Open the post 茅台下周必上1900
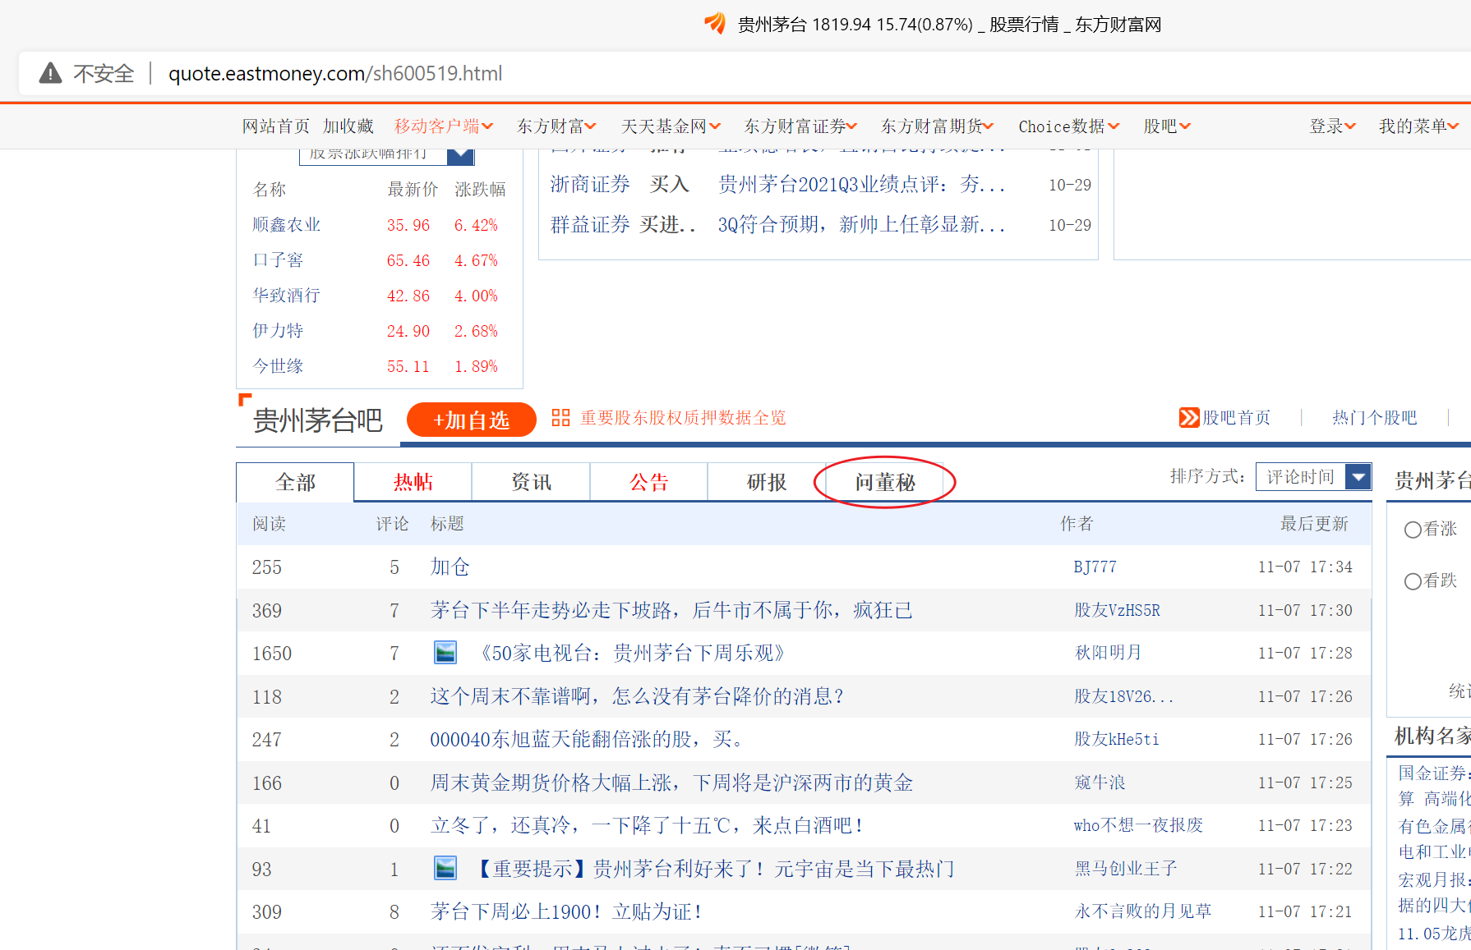 tap(566, 911)
